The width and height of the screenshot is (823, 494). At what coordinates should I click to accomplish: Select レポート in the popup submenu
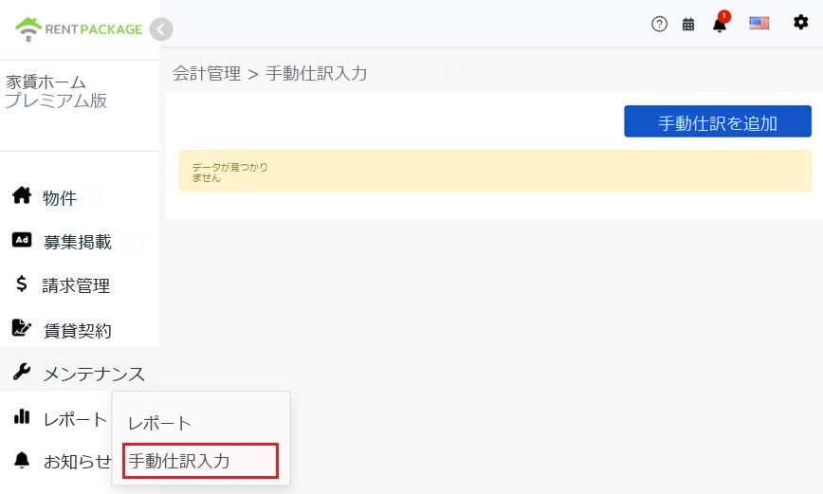point(159,423)
